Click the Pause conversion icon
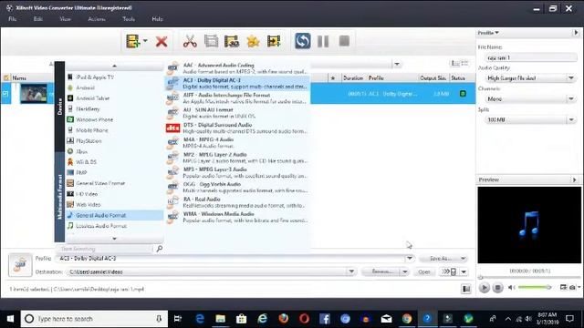 coord(323,41)
